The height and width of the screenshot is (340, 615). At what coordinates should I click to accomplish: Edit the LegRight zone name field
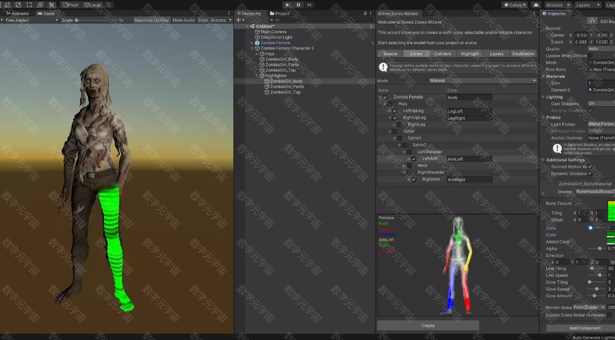[469, 118]
